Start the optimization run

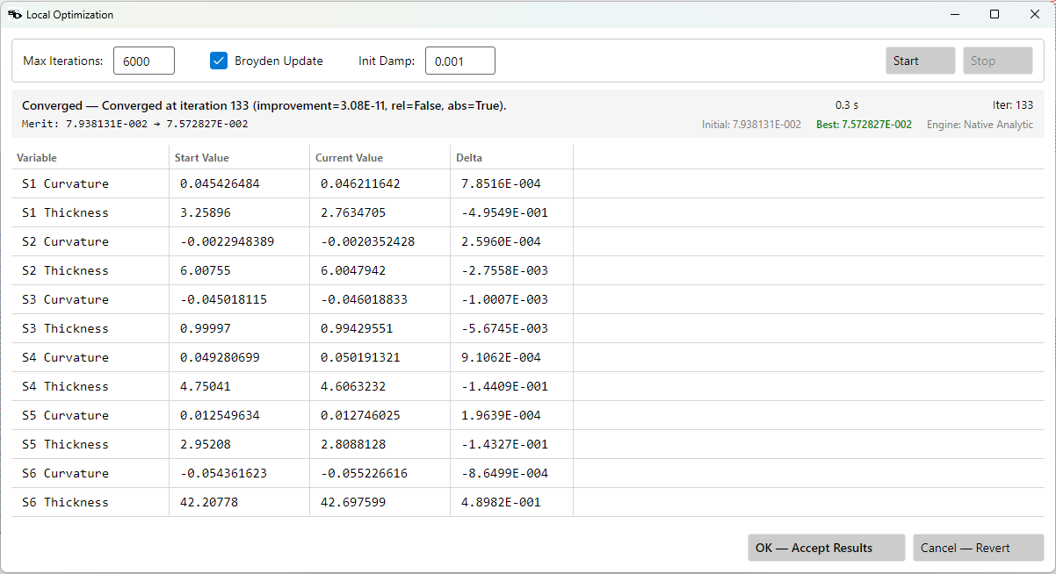pyautogui.click(x=920, y=61)
